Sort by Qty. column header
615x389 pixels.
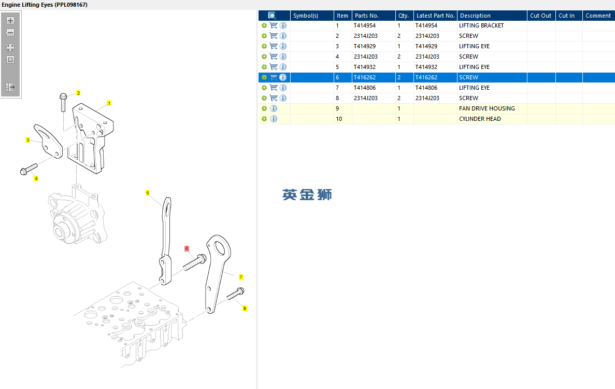(404, 16)
